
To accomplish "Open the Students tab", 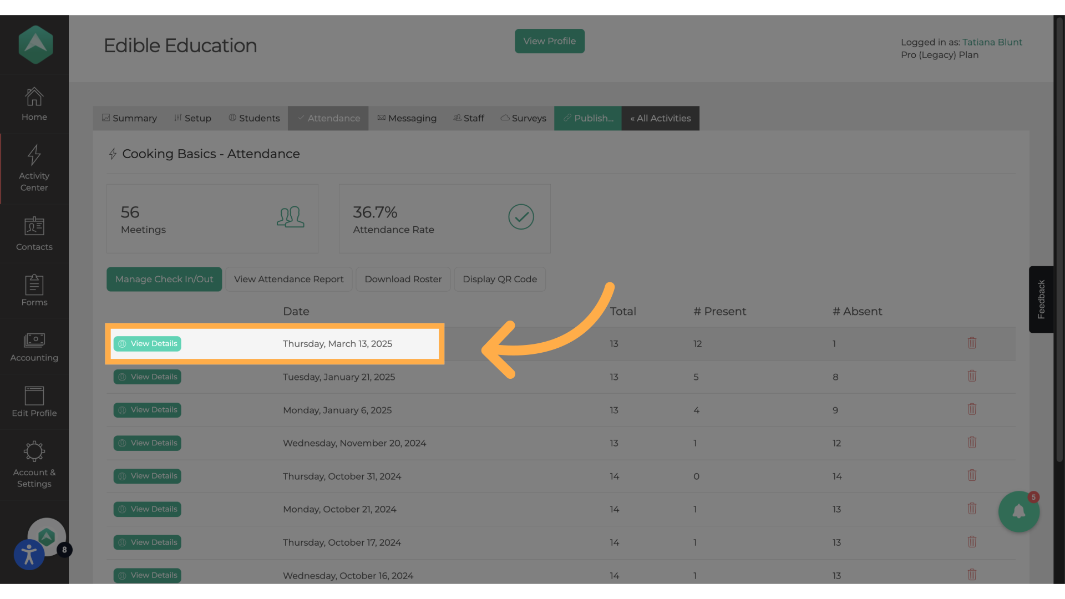I will 254,118.
